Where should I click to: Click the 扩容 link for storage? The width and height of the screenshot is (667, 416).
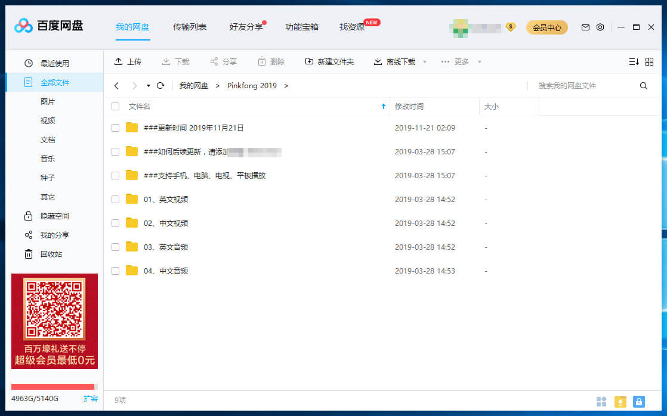(91, 399)
